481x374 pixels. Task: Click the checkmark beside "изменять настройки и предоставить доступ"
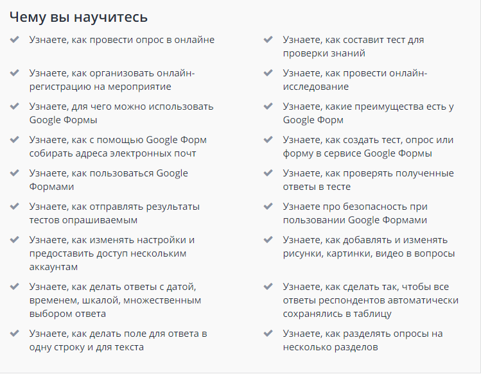(x=14, y=240)
